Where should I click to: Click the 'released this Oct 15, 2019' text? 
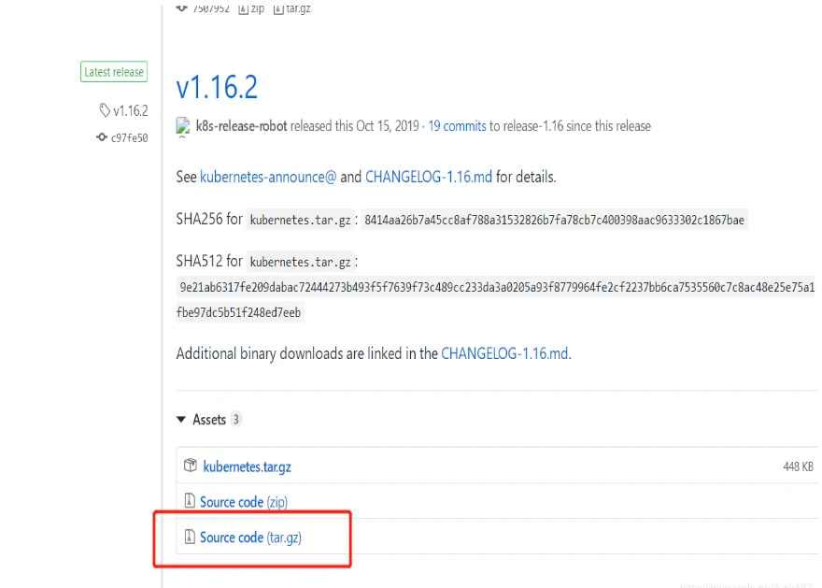pyautogui.click(x=354, y=126)
